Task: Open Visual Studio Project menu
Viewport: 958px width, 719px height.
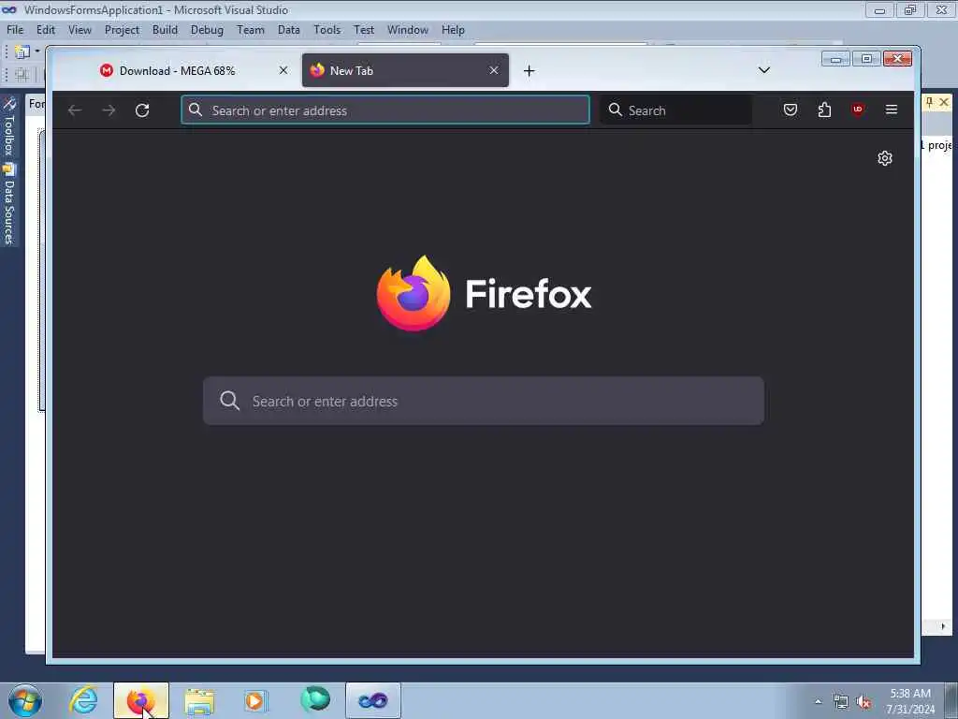Action: [x=122, y=30]
